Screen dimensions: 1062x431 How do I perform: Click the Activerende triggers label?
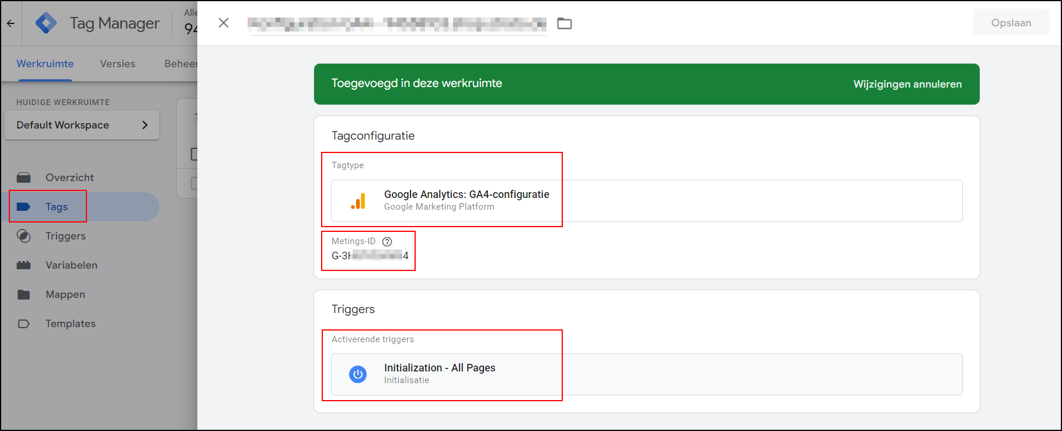[372, 339]
